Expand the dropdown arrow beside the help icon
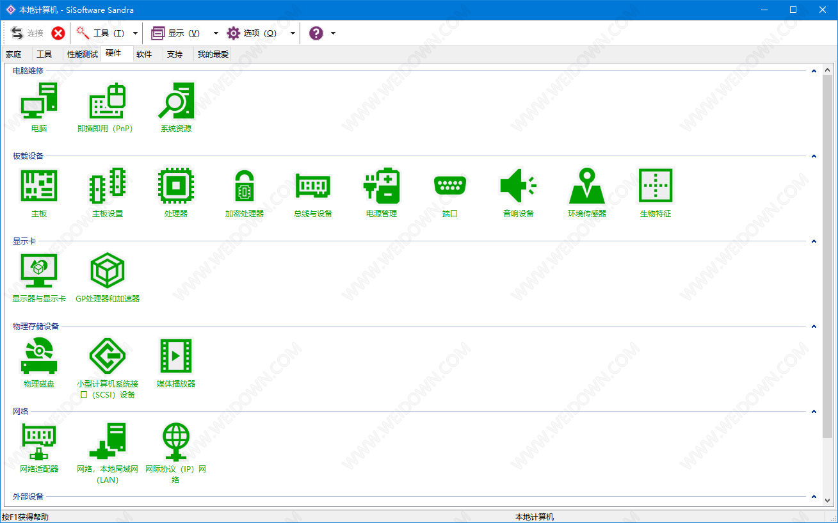Screen dimensions: 838x523 tap(333, 33)
